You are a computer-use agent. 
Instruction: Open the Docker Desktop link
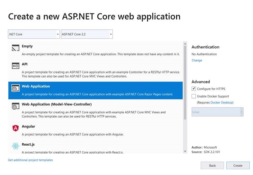(x=222, y=103)
